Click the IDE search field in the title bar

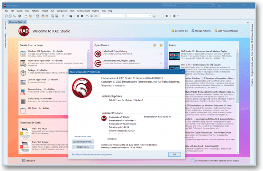[202, 5]
